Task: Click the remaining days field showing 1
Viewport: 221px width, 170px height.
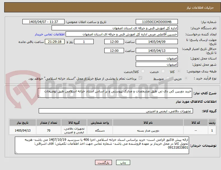Action: pyautogui.click(x=84, y=42)
